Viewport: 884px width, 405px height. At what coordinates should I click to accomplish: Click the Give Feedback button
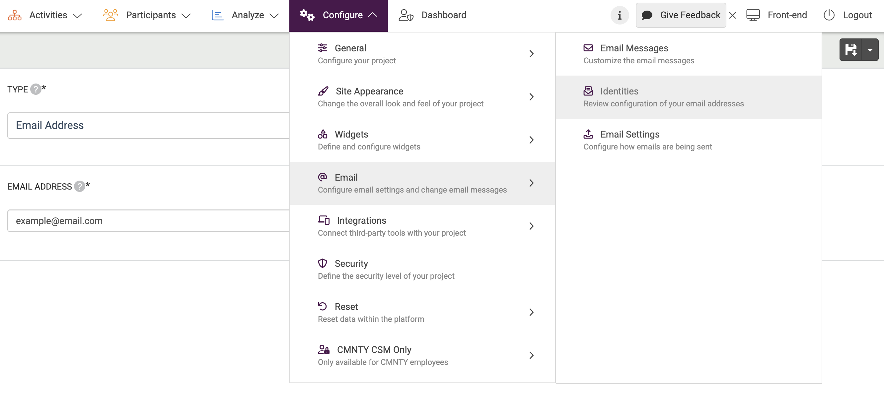(x=681, y=16)
